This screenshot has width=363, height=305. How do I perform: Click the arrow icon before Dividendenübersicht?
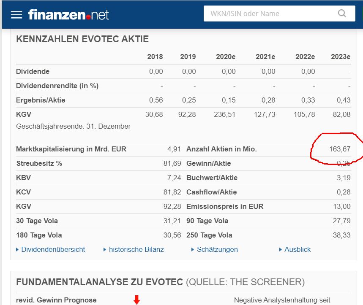tap(18, 249)
